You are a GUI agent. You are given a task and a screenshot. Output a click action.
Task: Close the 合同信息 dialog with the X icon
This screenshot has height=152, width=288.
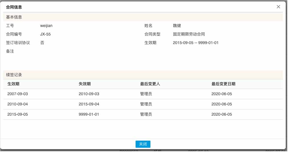[278, 7]
